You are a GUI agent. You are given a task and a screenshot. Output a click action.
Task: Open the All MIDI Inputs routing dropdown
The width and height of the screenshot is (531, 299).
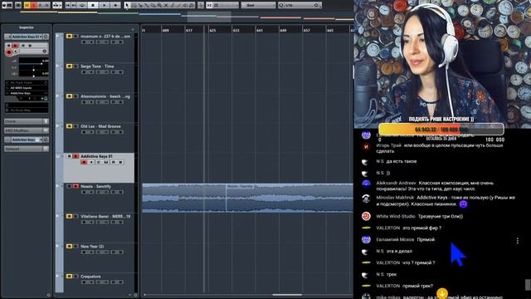(27, 88)
